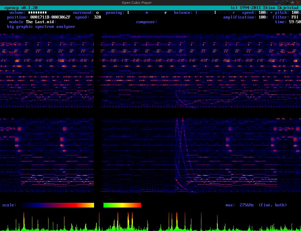Screen dimensions: 301x231
Task: Click the green-to-red scale color gradient
Action: coord(122,205)
